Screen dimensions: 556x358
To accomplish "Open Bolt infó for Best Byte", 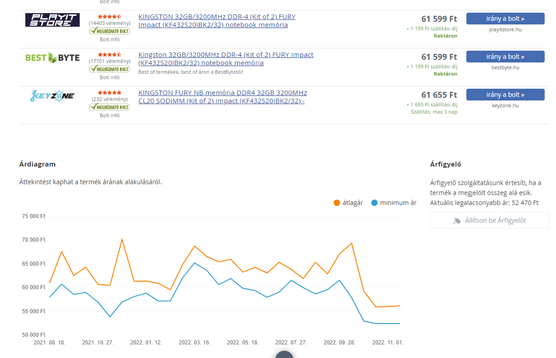I will point(110,77).
